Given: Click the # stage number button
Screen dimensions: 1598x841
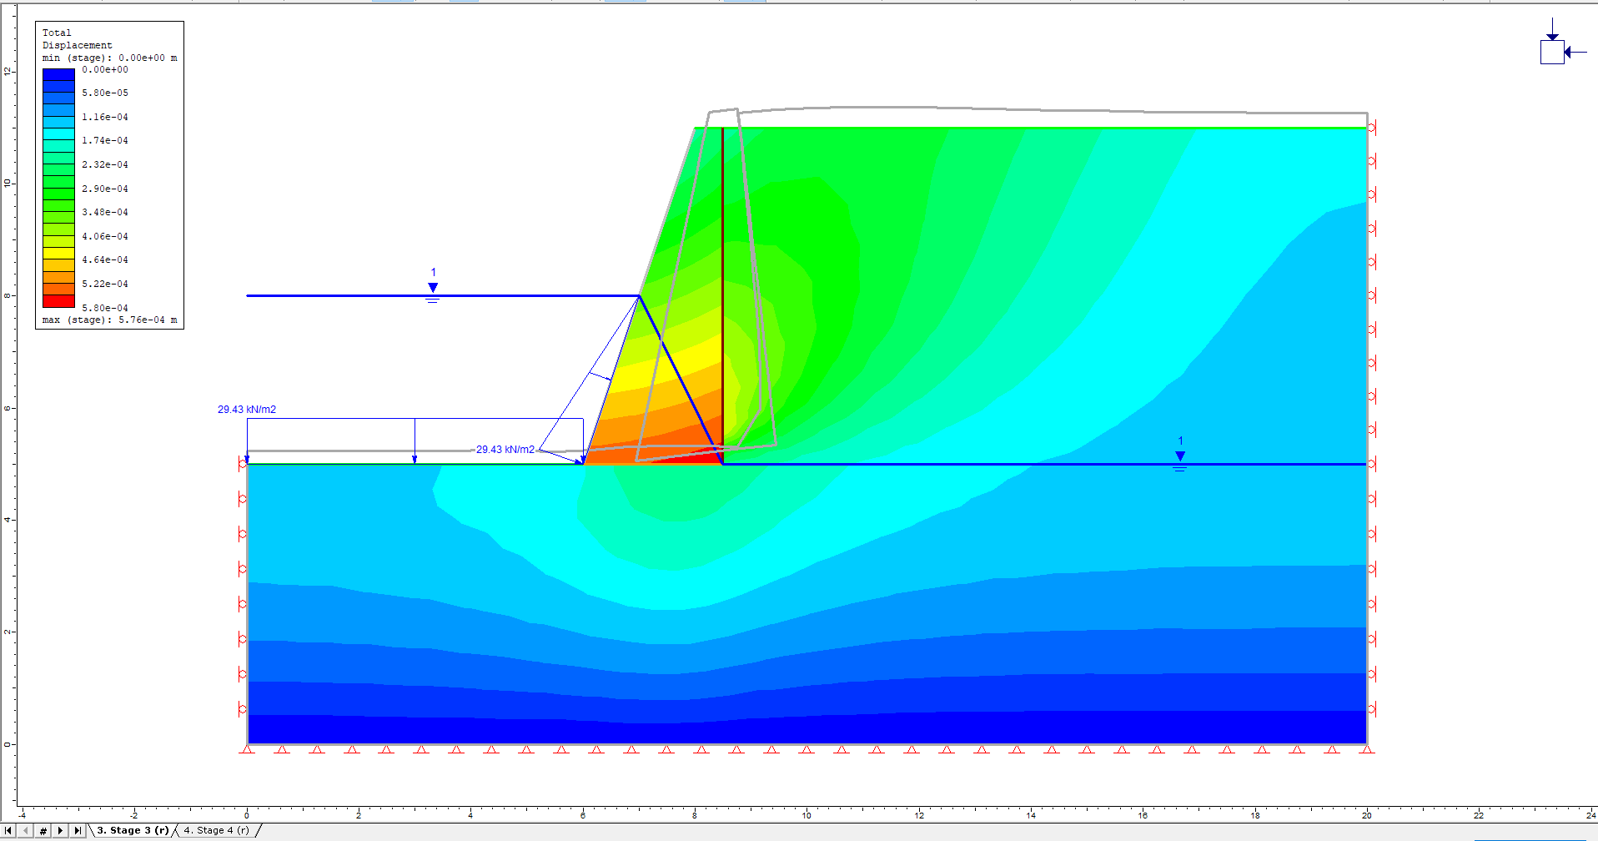Looking at the screenshot, I should click(x=43, y=831).
